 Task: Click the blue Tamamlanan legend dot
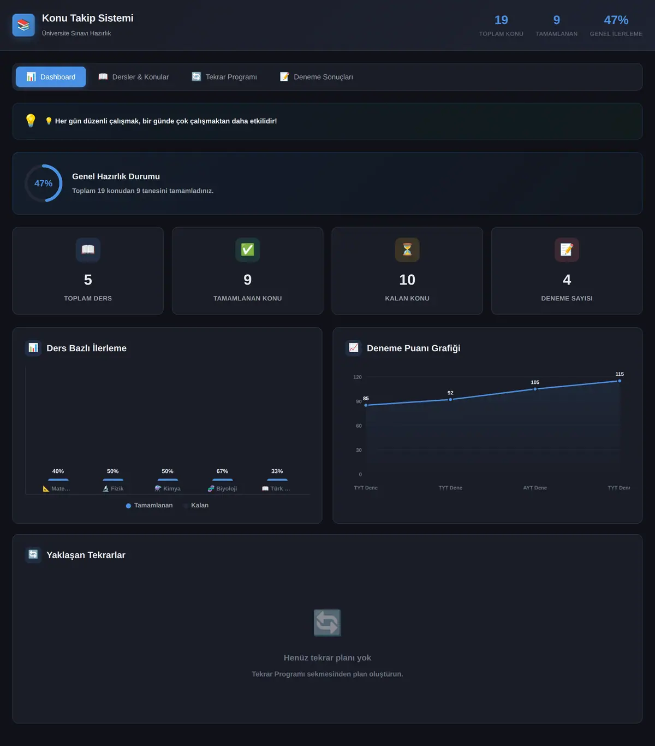point(128,506)
